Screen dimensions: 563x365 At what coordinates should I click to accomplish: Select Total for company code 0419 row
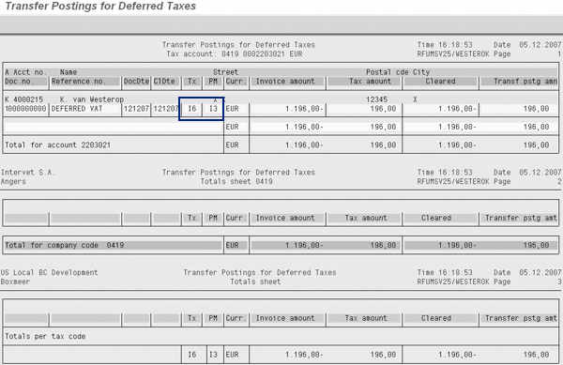click(281, 245)
